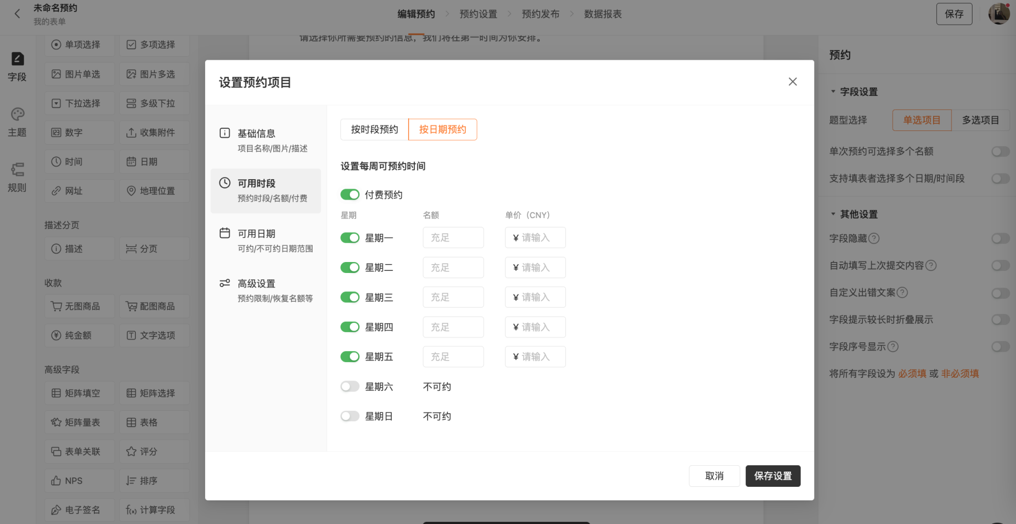
Task: Add a 文字选项 field
Action: click(x=155, y=335)
